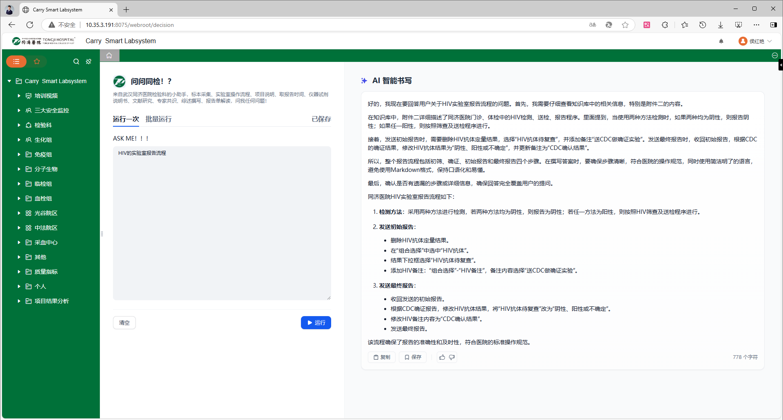This screenshot has width=783, height=420.
Task: Open favorites star icon in sidebar
Action: click(x=37, y=62)
